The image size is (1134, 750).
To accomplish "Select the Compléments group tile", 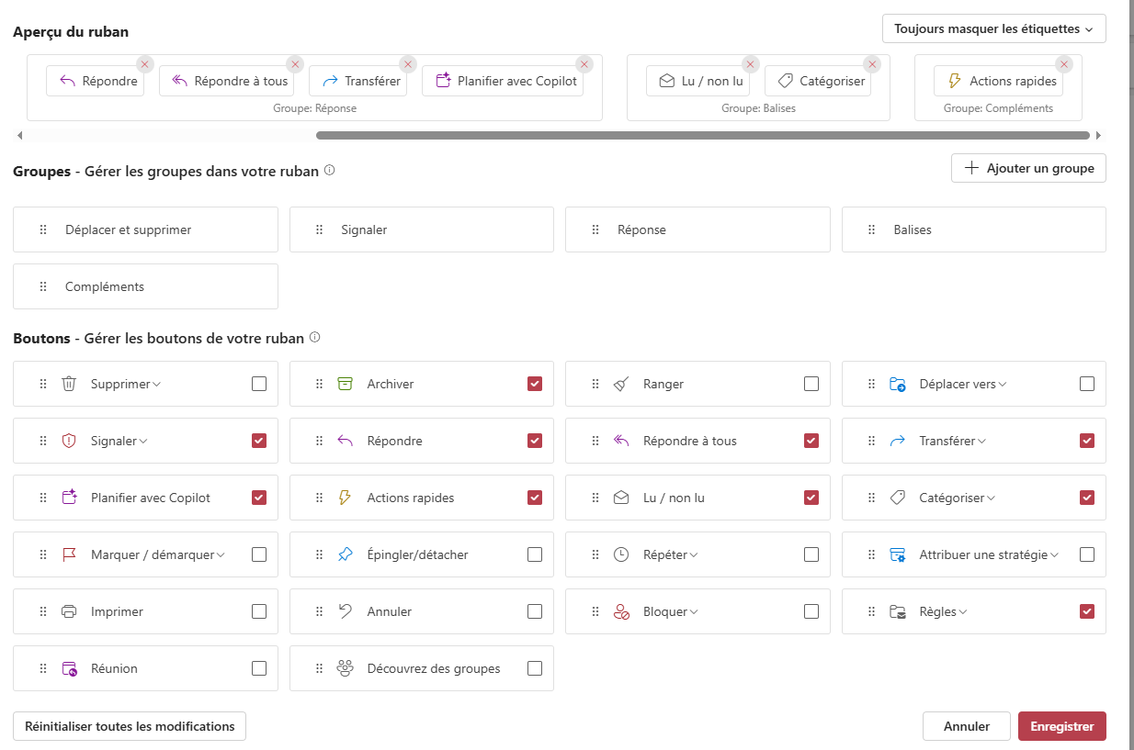I will pos(145,286).
